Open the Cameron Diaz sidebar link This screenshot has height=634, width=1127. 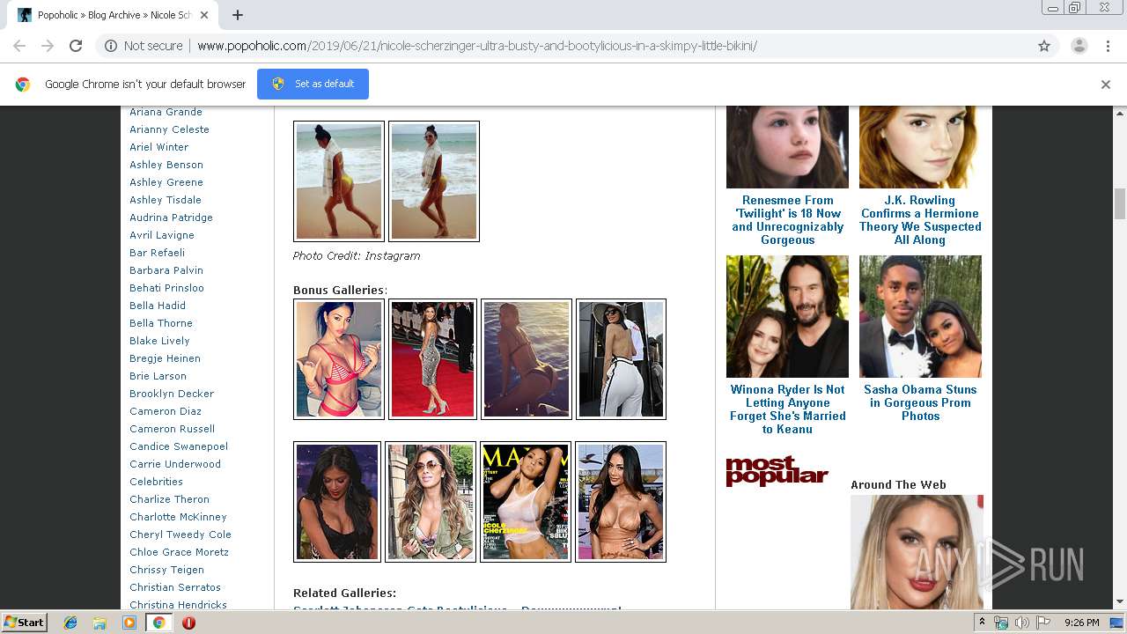166,411
